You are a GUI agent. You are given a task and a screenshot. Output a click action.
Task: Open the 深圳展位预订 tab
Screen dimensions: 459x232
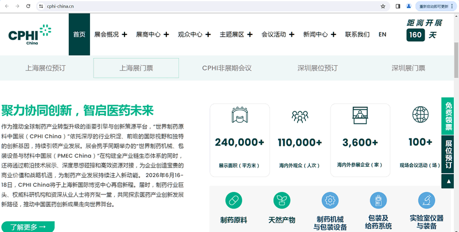click(x=317, y=68)
